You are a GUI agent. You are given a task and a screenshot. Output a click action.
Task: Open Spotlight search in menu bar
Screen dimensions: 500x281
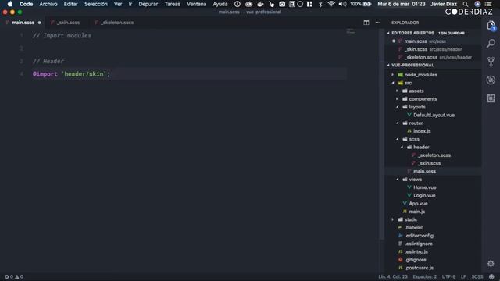(466, 4)
